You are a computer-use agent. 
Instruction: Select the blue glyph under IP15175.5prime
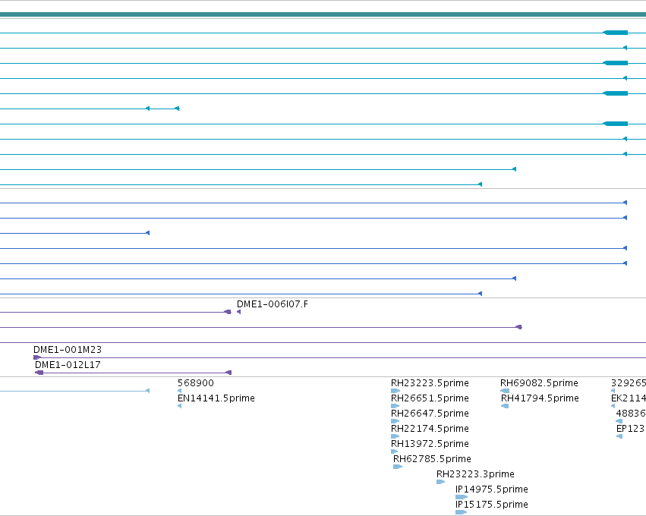461,513
